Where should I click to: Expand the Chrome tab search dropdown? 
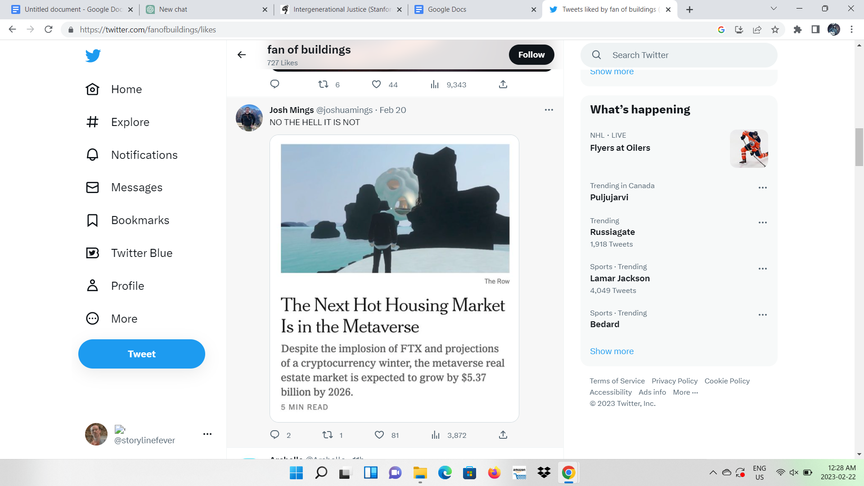[x=774, y=9]
